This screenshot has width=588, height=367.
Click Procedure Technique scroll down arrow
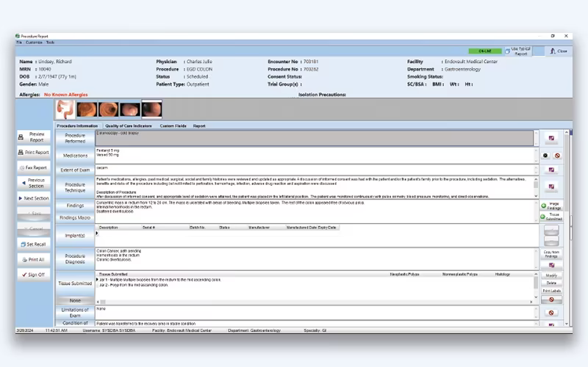pos(536,196)
